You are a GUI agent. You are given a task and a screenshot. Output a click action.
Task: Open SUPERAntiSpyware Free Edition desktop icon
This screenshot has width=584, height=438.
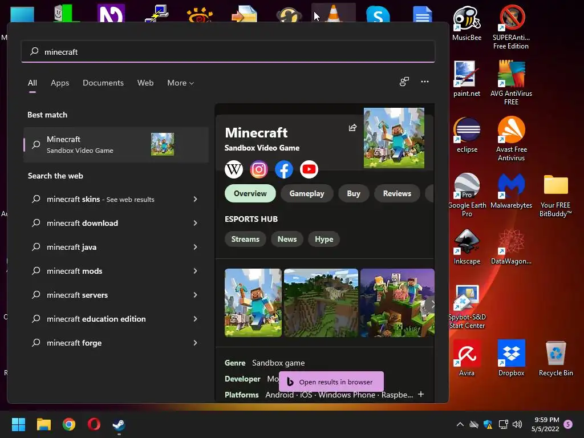coord(511,27)
